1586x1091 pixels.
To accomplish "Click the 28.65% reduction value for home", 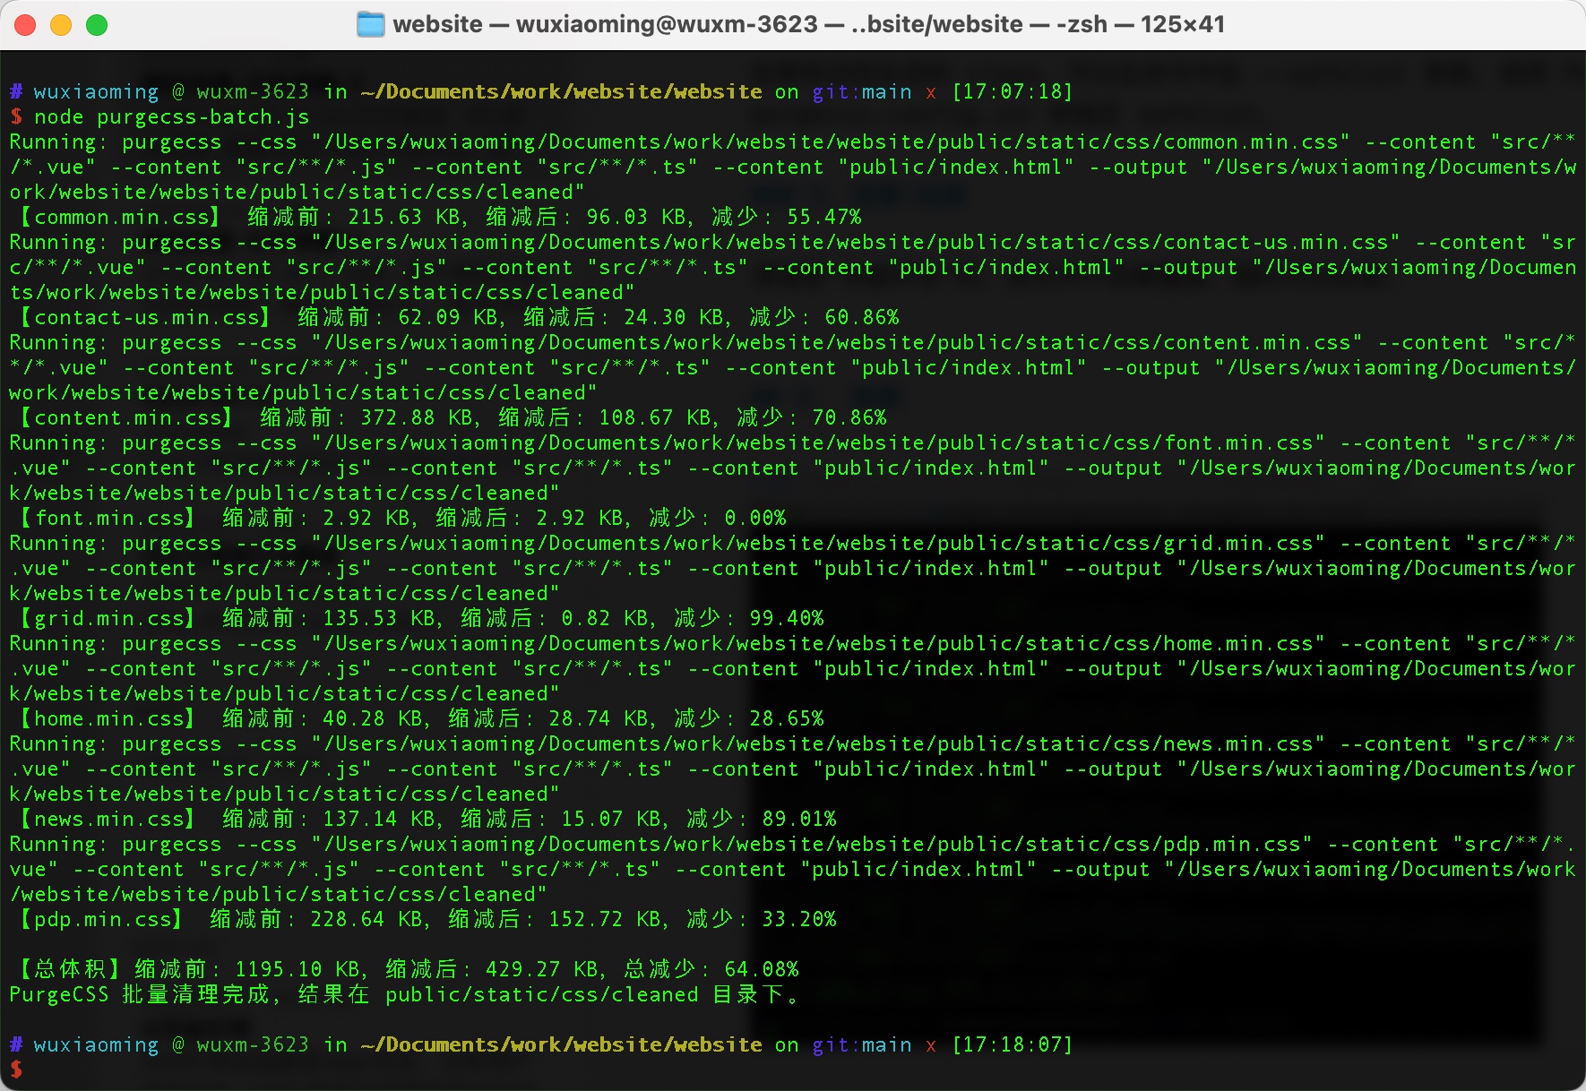I will [x=787, y=719].
